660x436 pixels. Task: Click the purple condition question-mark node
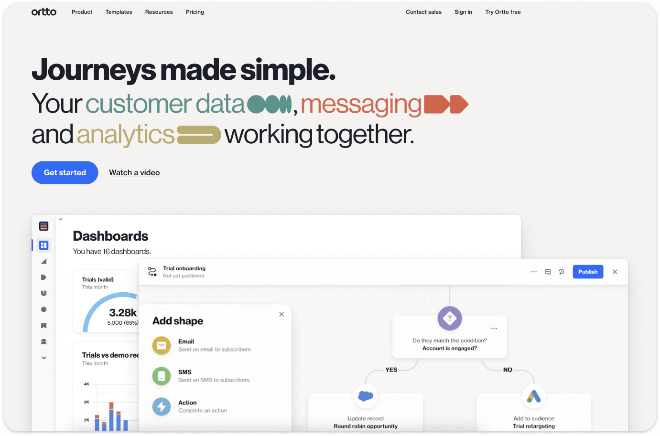(450, 318)
